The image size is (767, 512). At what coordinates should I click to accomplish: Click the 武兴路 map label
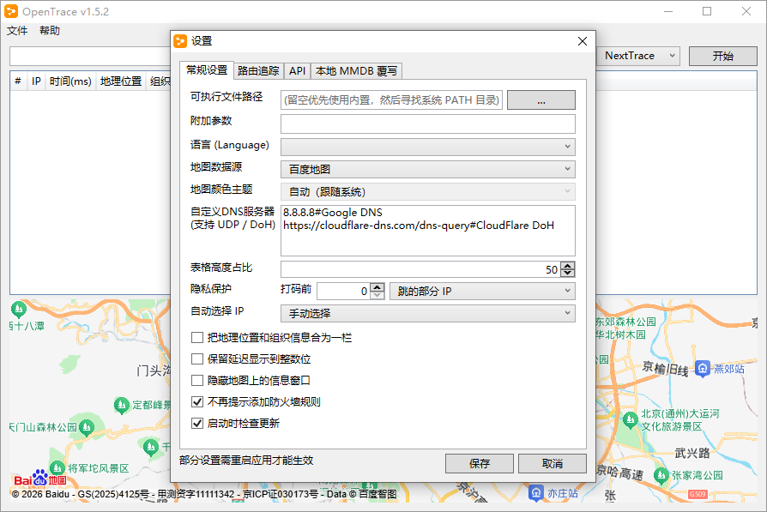coord(692,453)
